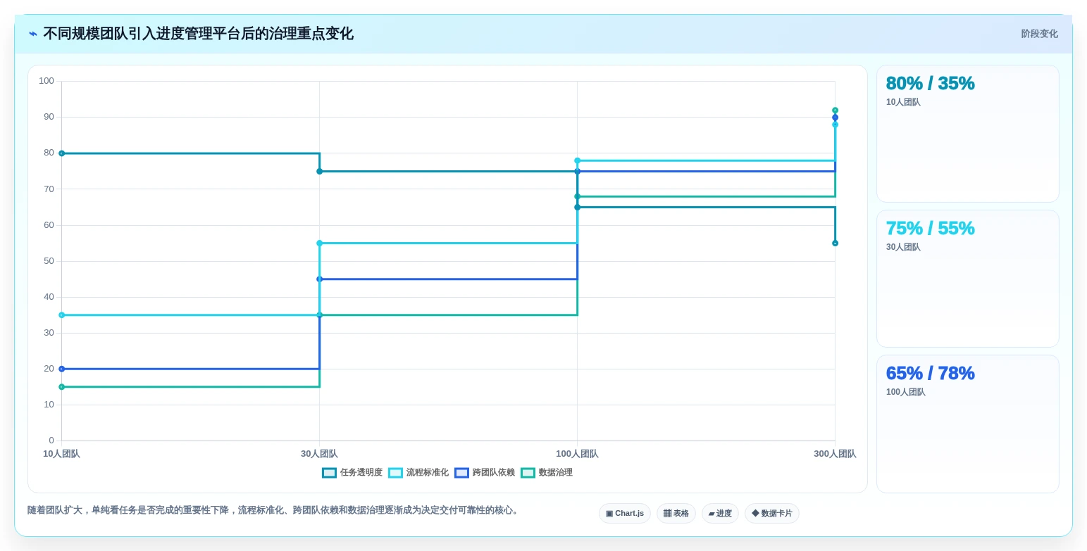
Task: Click 数据治理 data point at 68
Action: (x=577, y=196)
